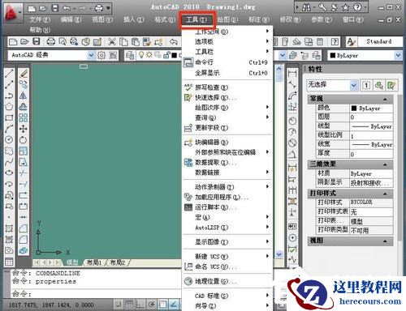This screenshot has width=406, height=311.
Task: Select the Arc draw tool
Action: coord(9,129)
